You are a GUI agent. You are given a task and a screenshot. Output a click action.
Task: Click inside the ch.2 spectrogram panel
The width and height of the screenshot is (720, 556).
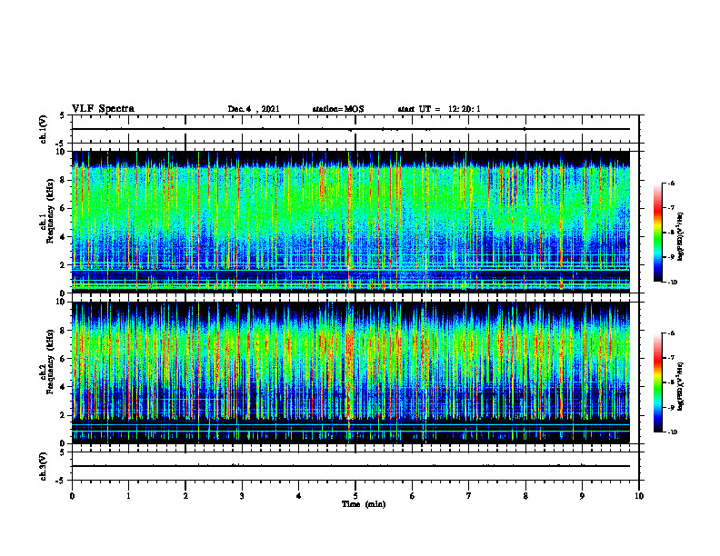(351, 372)
